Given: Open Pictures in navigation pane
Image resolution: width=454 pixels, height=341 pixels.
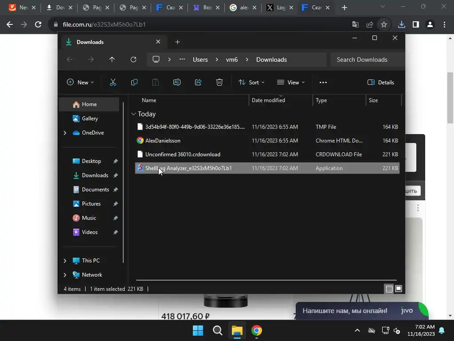Looking at the screenshot, I should (x=89, y=204).
